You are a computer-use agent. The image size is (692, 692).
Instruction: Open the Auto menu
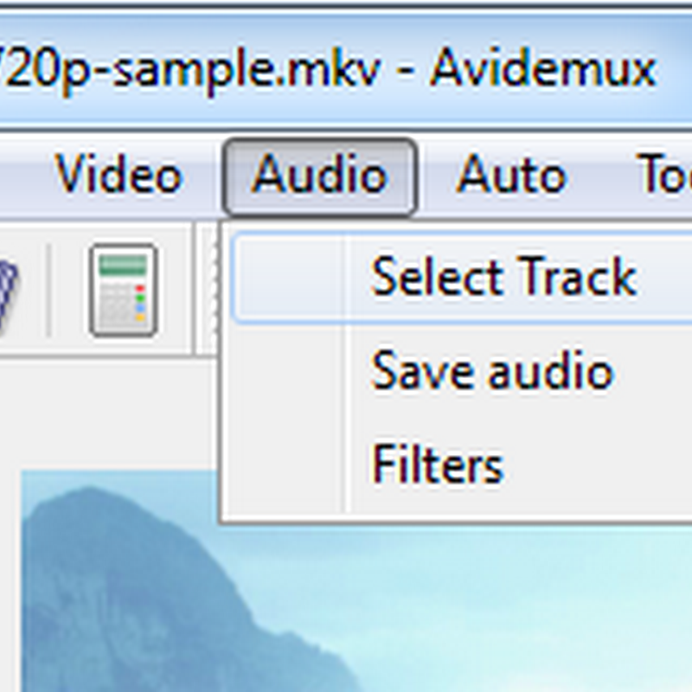pos(511,176)
